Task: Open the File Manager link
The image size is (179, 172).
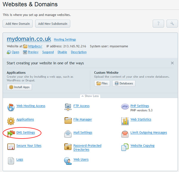Action: [x=83, y=119]
